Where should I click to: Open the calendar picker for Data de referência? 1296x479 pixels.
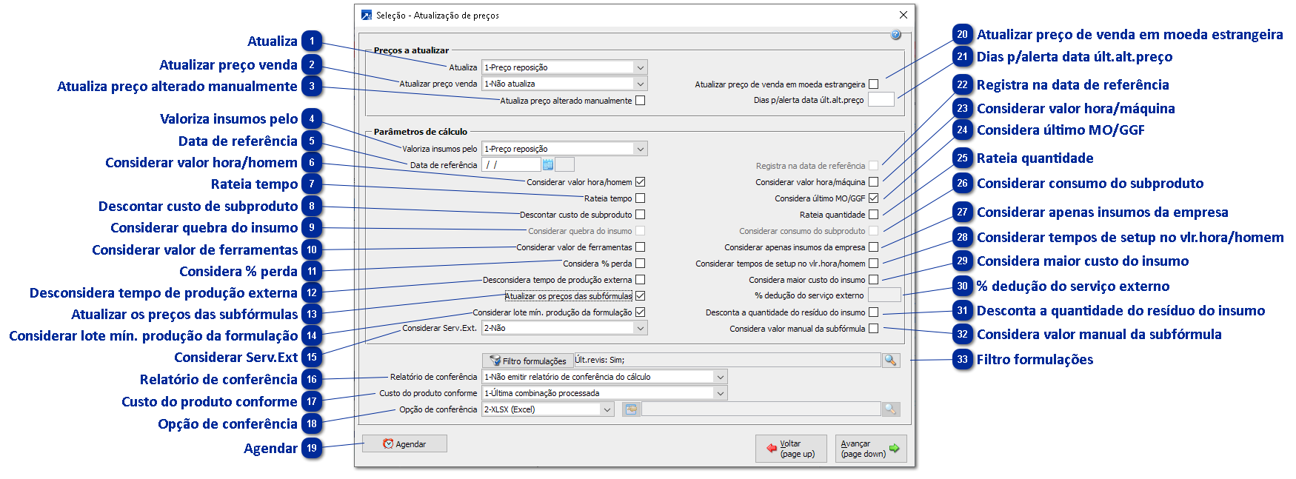548,164
